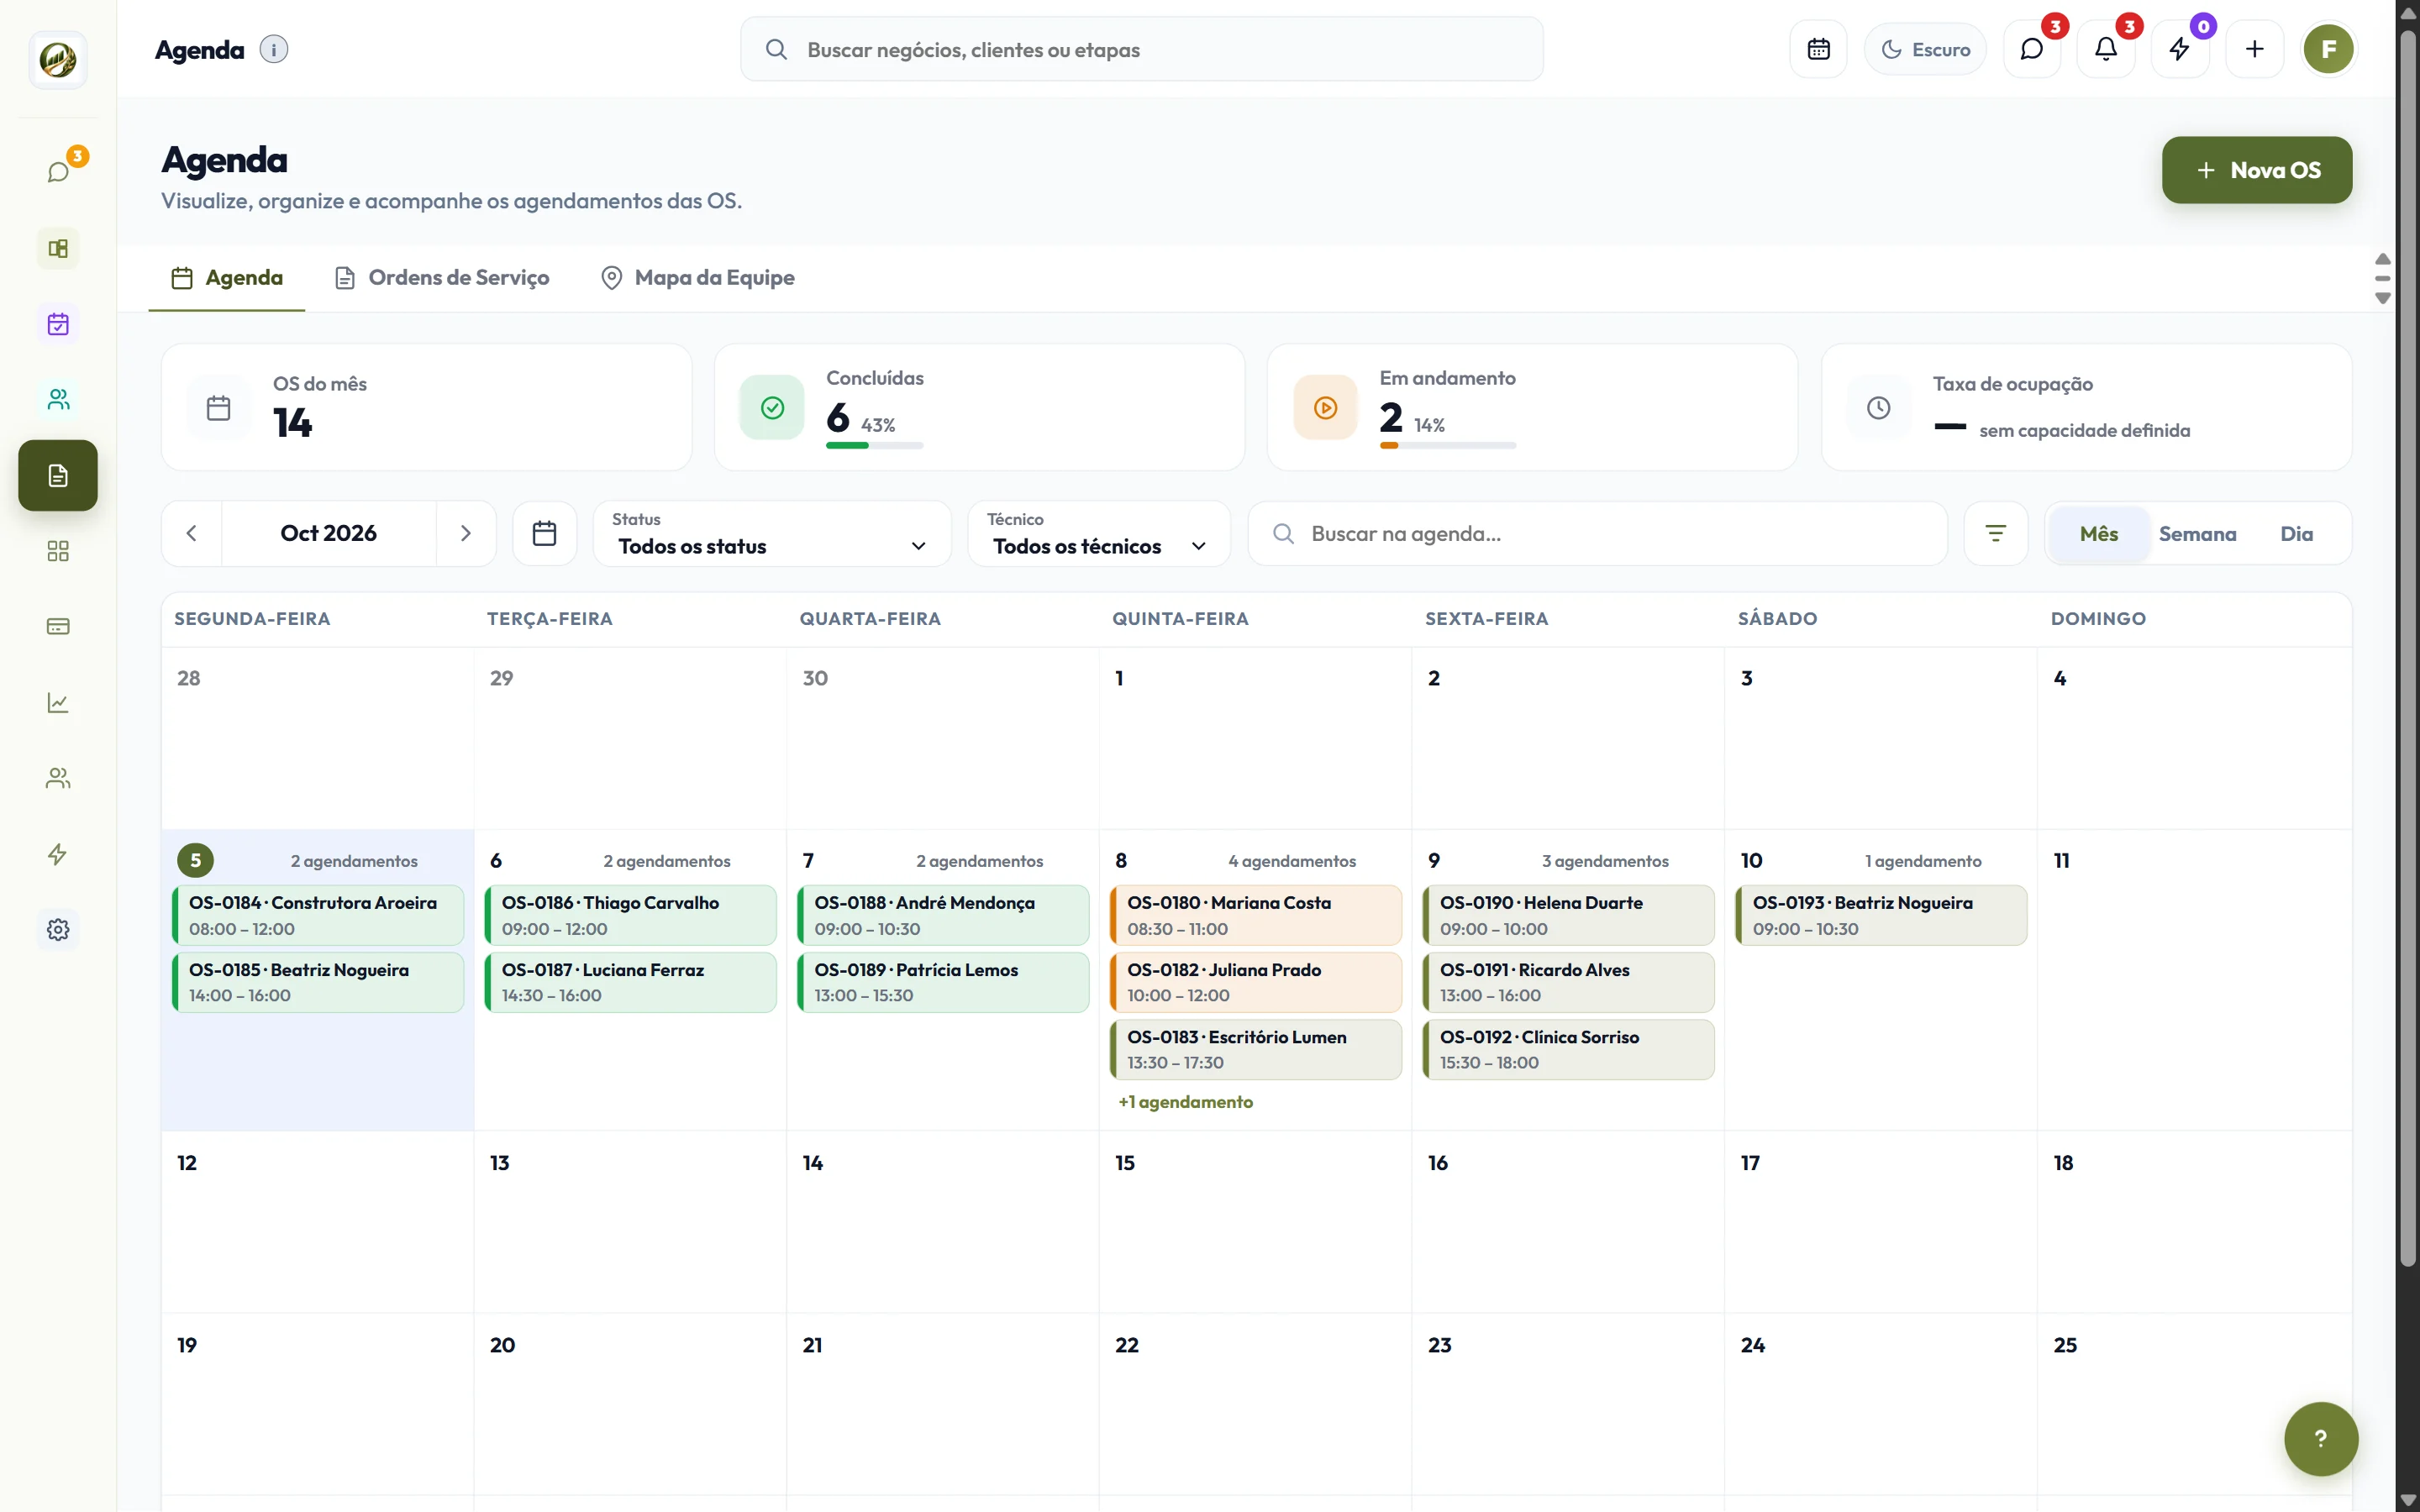Focus the Buscar na agenda search field
This screenshot has height=1512, width=2420.
click(1598, 534)
